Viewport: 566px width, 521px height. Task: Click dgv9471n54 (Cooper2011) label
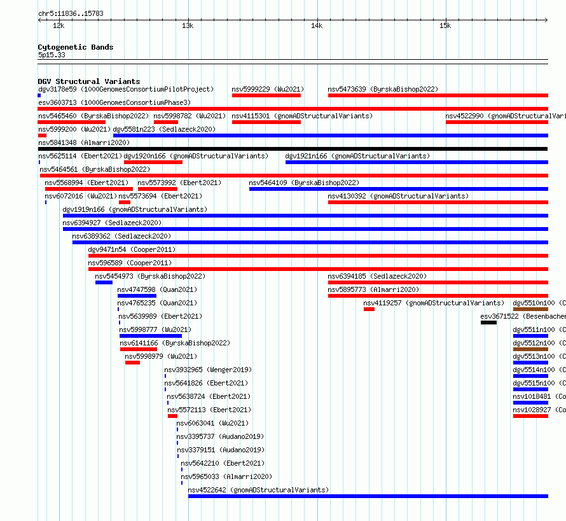coord(132,249)
